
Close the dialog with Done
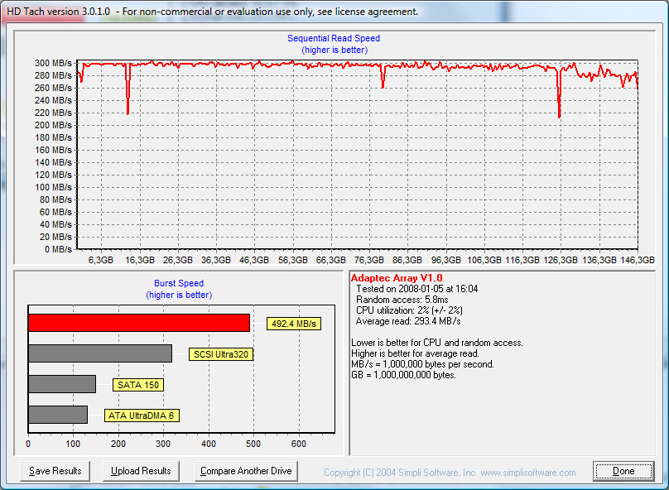click(623, 471)
